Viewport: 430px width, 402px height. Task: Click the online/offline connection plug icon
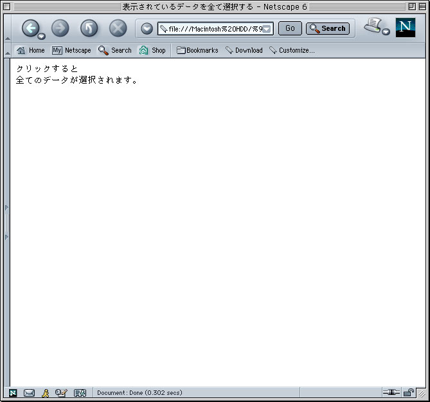[391, 392]
